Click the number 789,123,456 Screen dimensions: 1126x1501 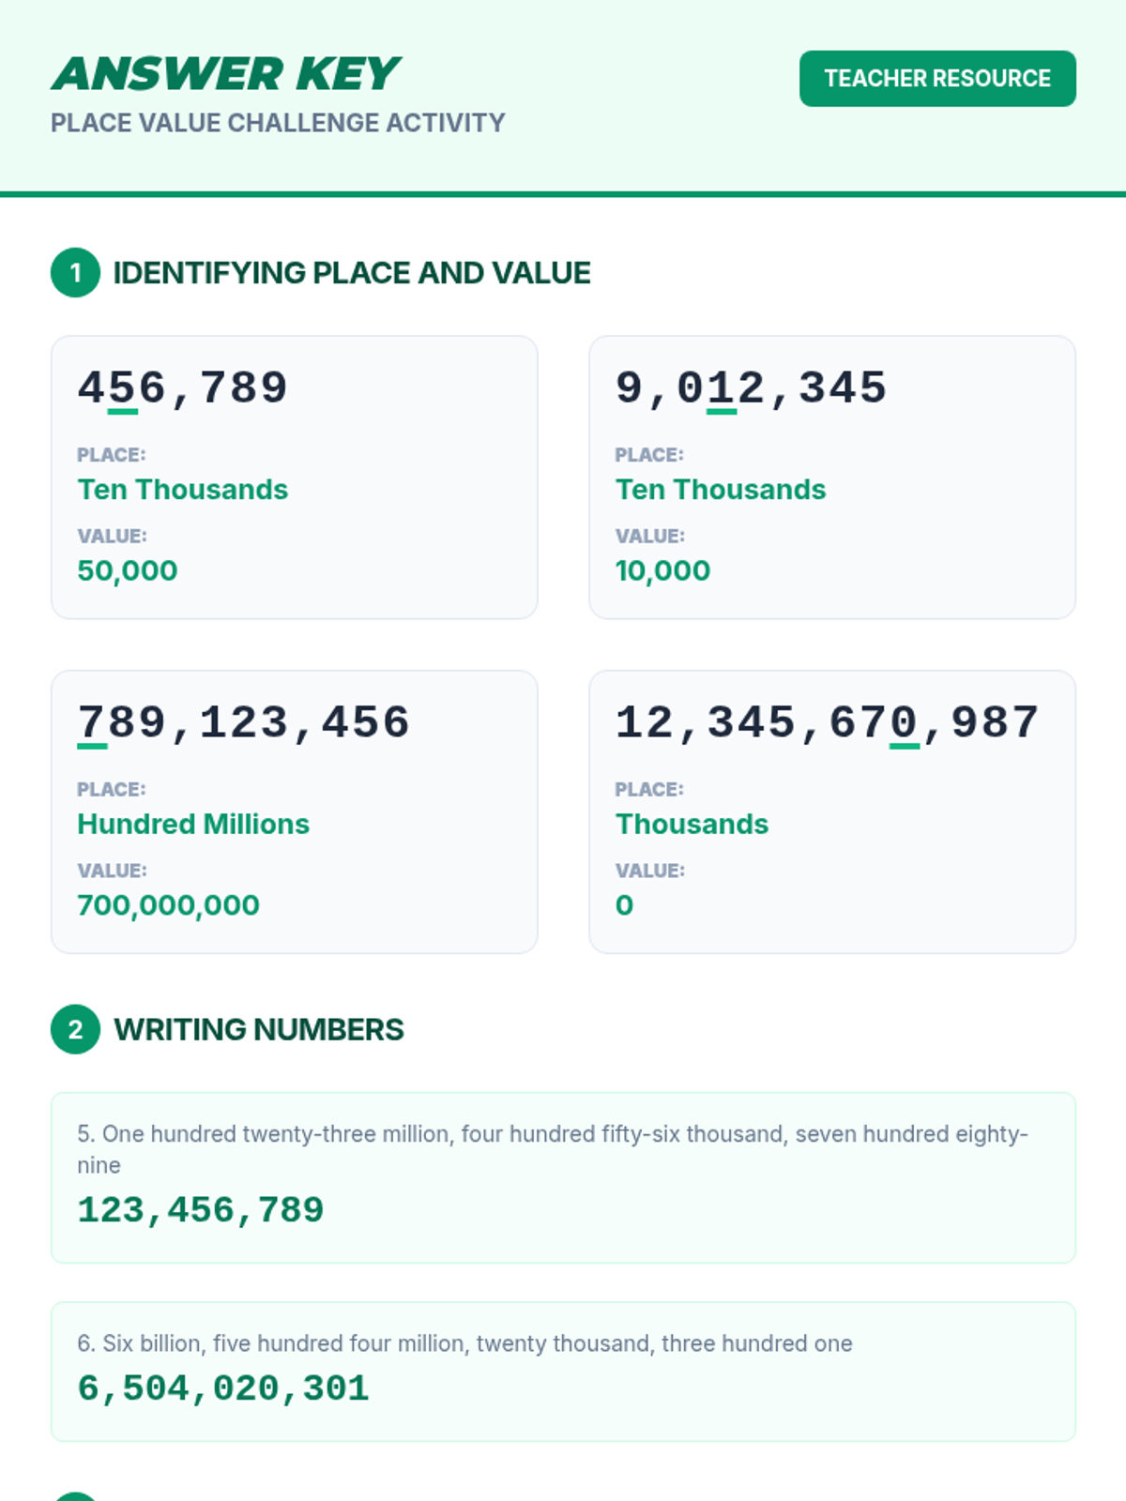tap(244, 723)
